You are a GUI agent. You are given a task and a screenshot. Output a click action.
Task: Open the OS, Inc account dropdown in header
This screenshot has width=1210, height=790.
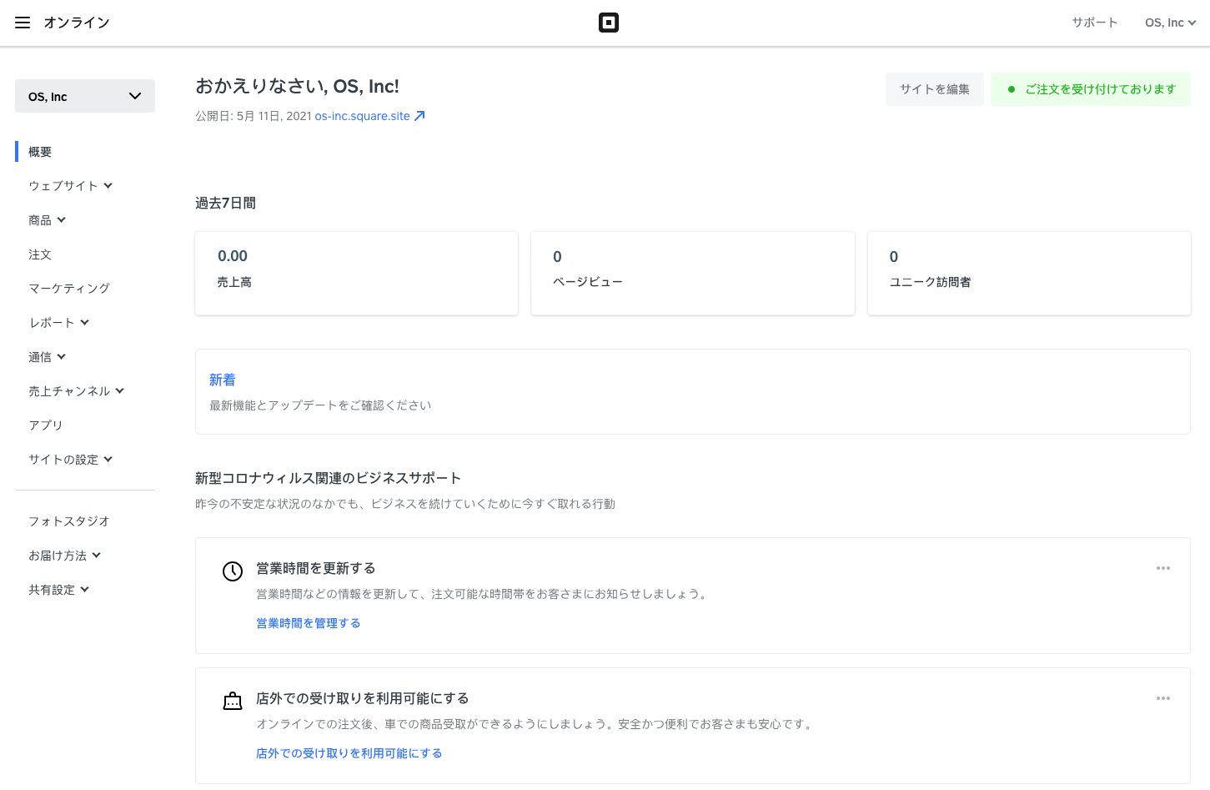[1170, 23]
